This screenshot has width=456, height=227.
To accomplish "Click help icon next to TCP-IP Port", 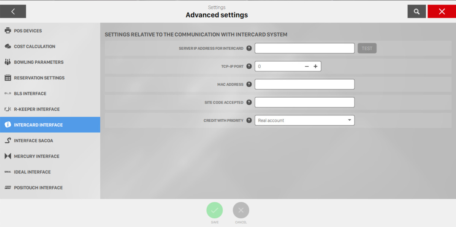I will [x=249, y=66].
